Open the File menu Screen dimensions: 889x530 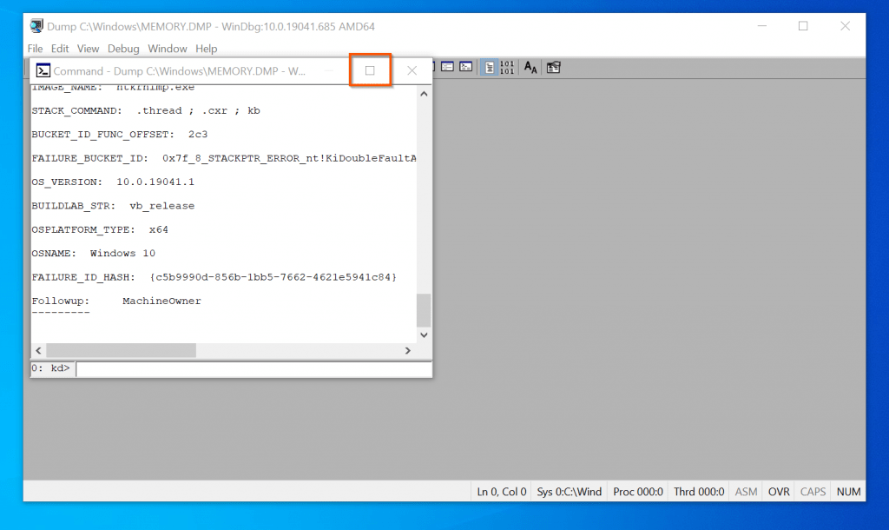(x=35, y=49)
